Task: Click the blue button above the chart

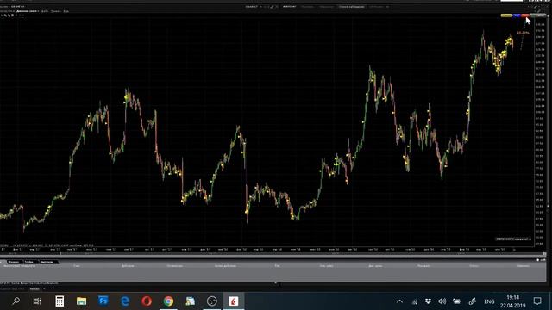Action: (x=517, y=15)
